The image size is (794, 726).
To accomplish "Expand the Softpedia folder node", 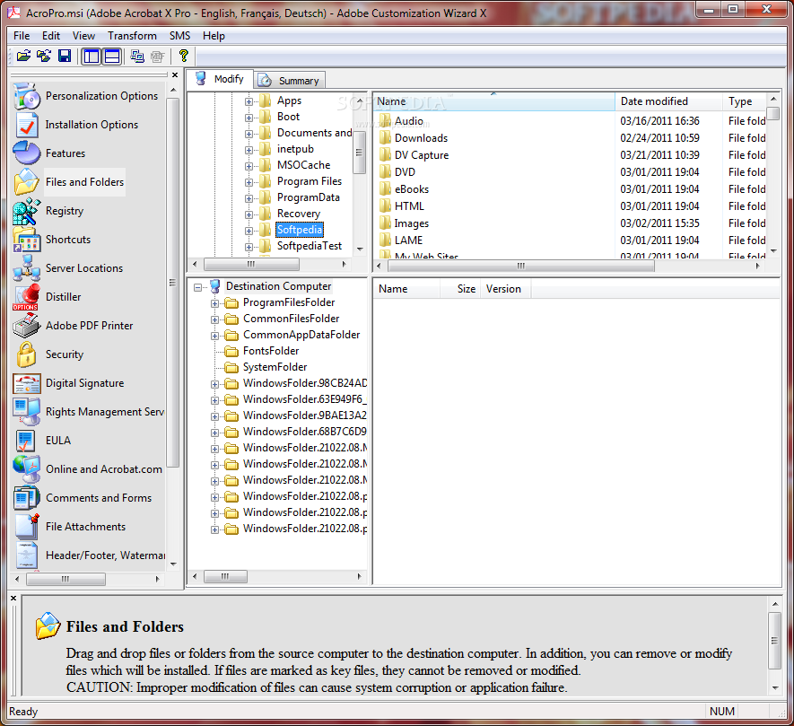I will pos(249,231).
